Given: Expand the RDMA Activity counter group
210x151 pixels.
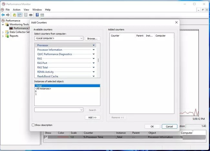Looking at the screenshot, I should (94, 72).
